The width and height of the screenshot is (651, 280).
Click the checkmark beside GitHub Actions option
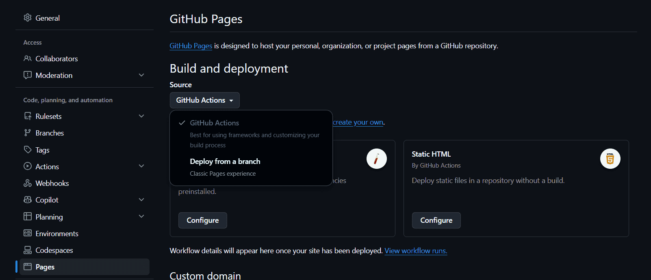coord(182,123)
